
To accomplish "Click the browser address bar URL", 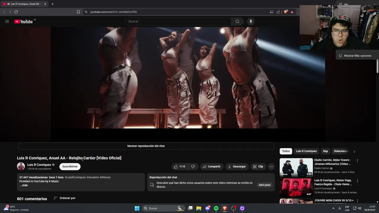I will coord(114,12).
